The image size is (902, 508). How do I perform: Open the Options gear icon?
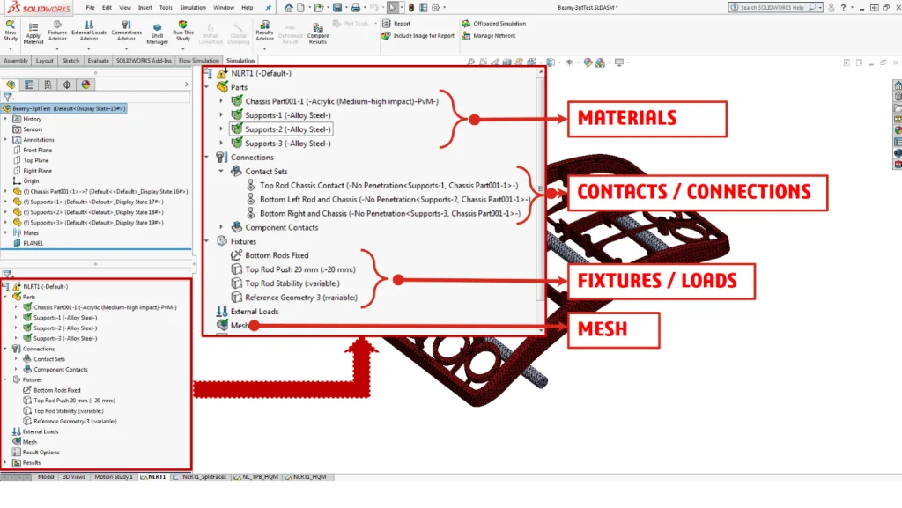[435, 7]
